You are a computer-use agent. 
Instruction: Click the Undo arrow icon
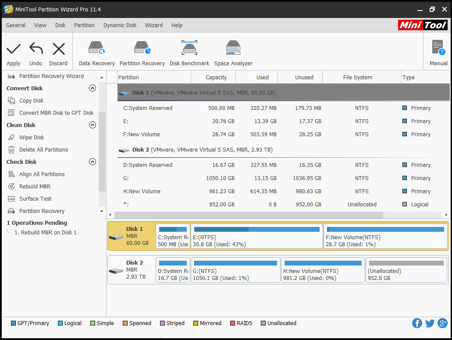tap(36, 49)
